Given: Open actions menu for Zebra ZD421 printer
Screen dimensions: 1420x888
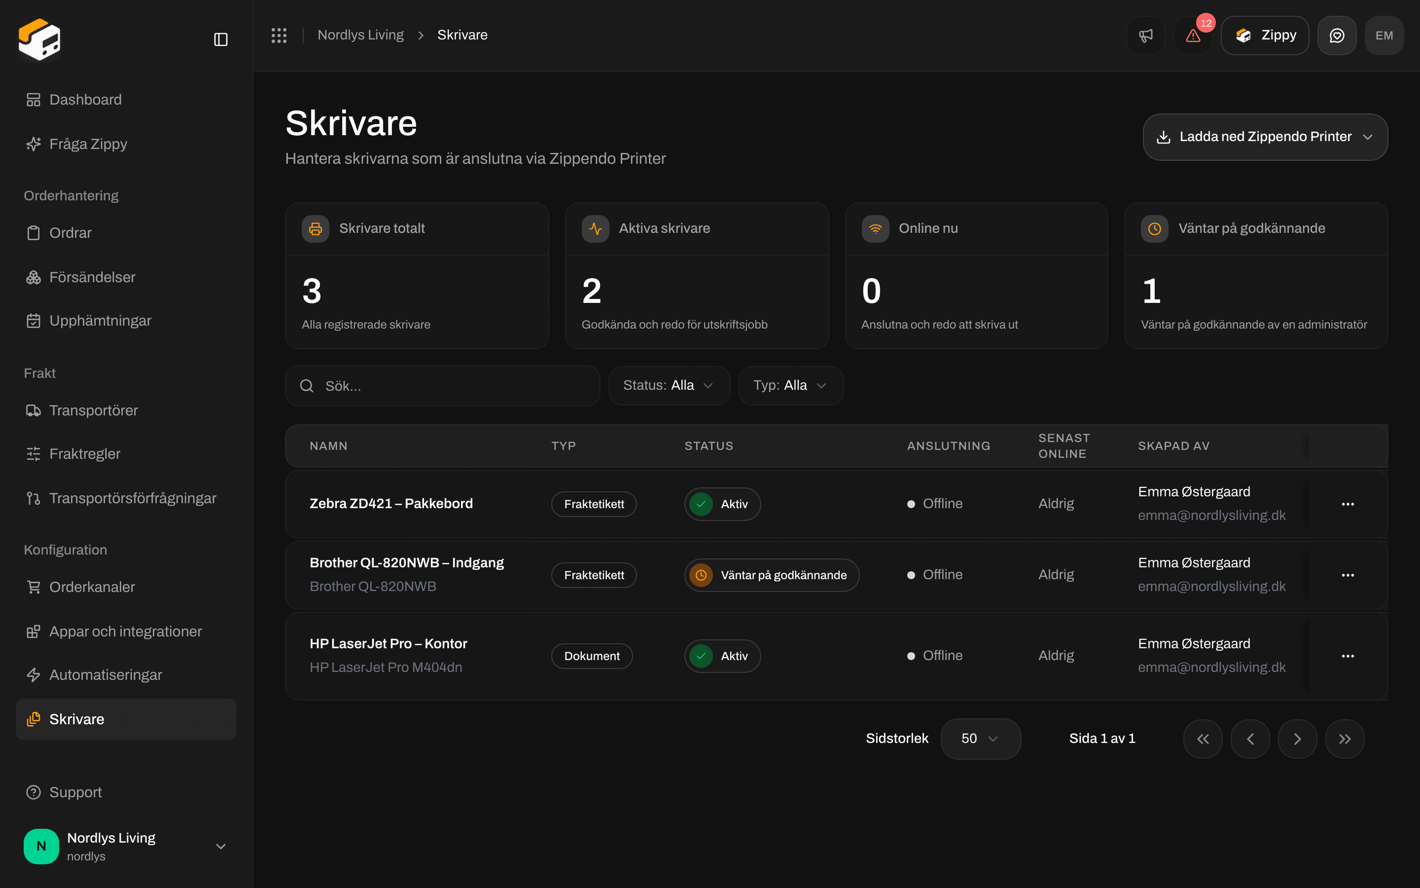Looking at the screenshot, I should (x=1348, y=504).
